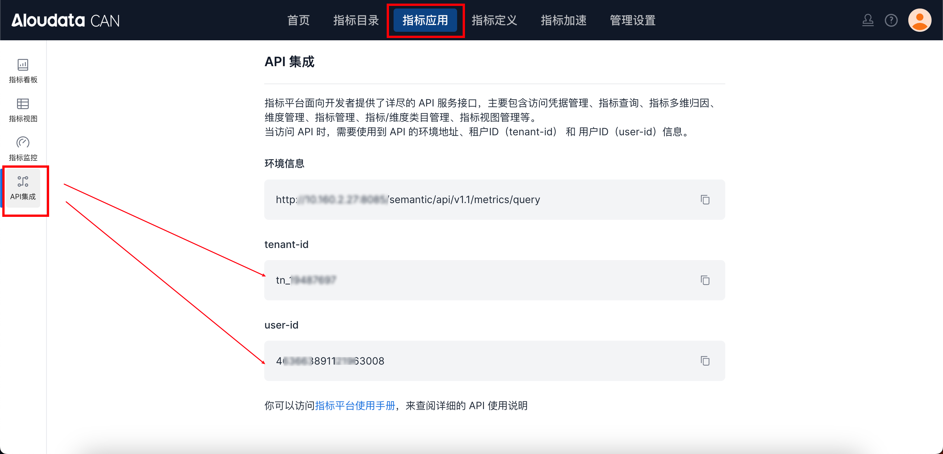Open the 指标监控 gauge sidebar icon

point(23,149)
